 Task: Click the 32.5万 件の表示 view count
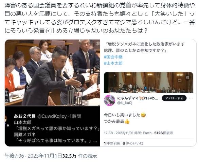[80, 156]
